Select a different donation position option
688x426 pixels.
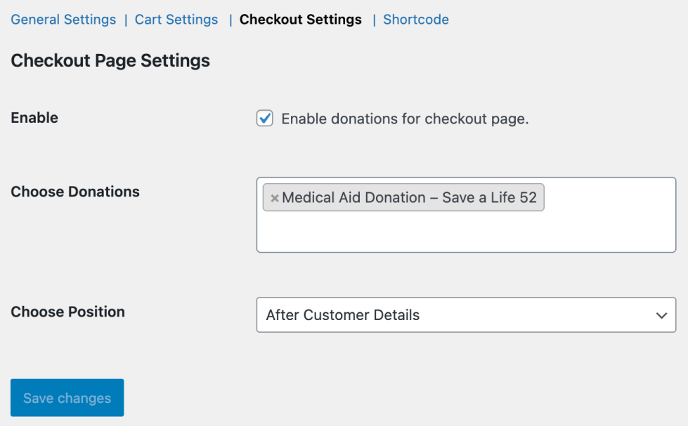pos(465,314)
